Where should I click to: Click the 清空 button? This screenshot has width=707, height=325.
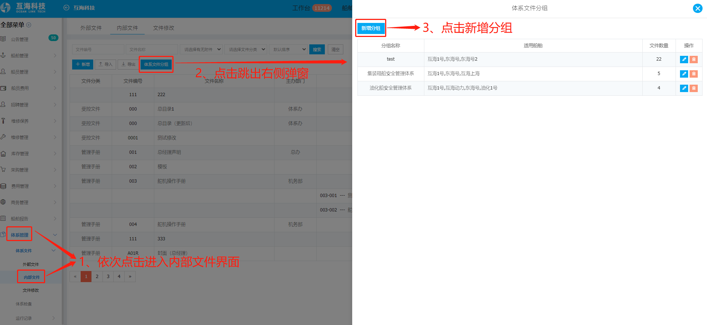click(336, 50)
